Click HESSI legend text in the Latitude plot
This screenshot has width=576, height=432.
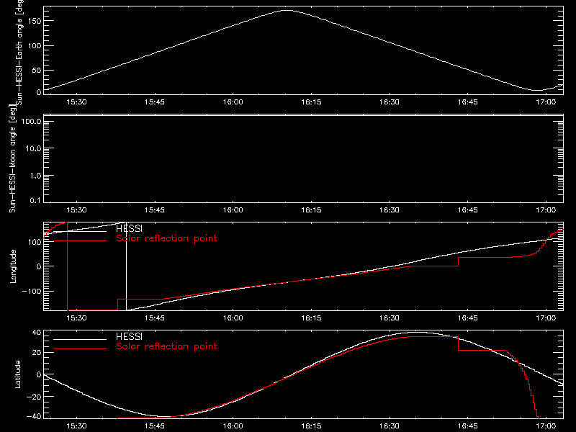point(130,336)
